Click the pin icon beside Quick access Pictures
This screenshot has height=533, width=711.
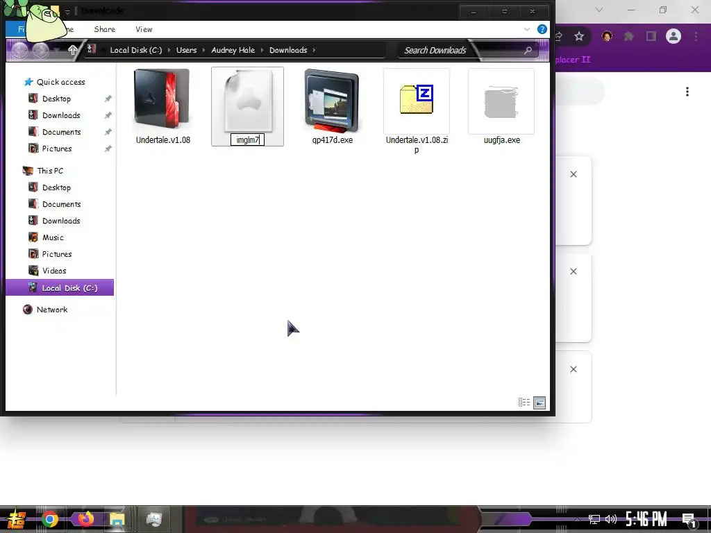[108, 149]
